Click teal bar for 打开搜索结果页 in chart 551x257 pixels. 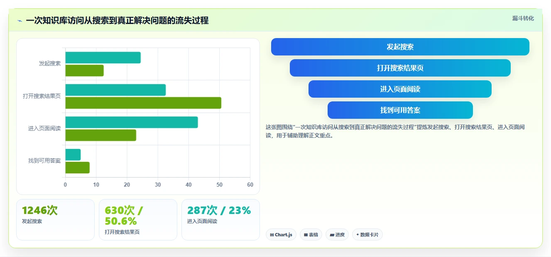click(x=115, y=90)
